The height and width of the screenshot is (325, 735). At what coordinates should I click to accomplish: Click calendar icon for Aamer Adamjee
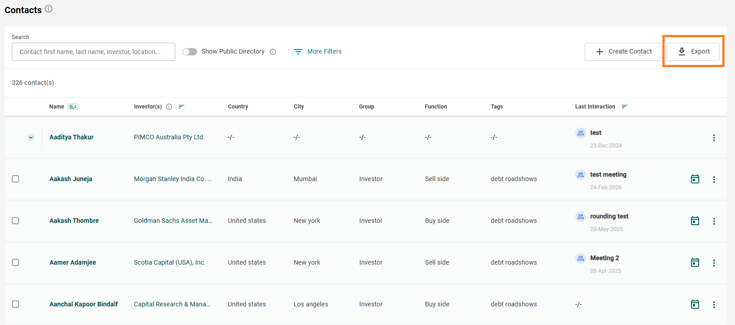[x=695, y=263]
